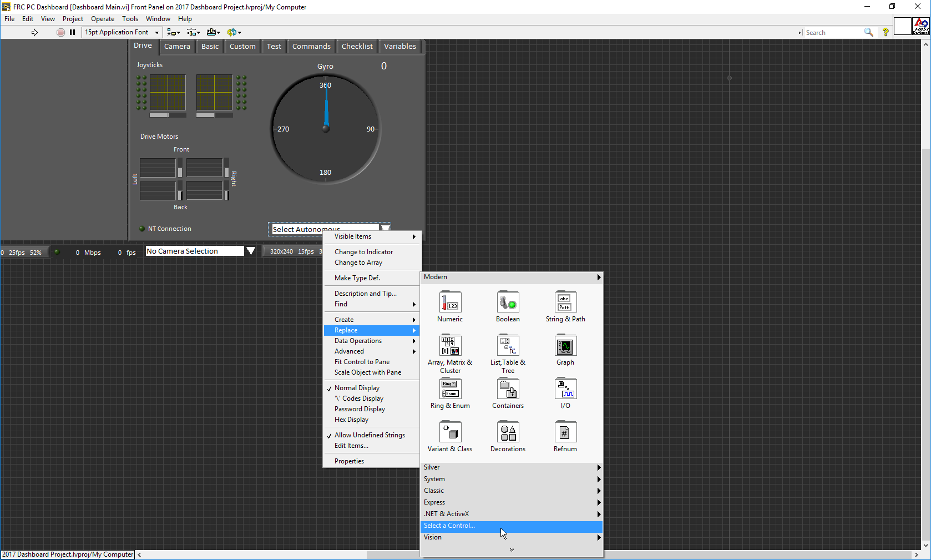Open the Select Autonomous dropdown arrow
931x560 pixels.
pyautogui.click(x=385, y=228)
